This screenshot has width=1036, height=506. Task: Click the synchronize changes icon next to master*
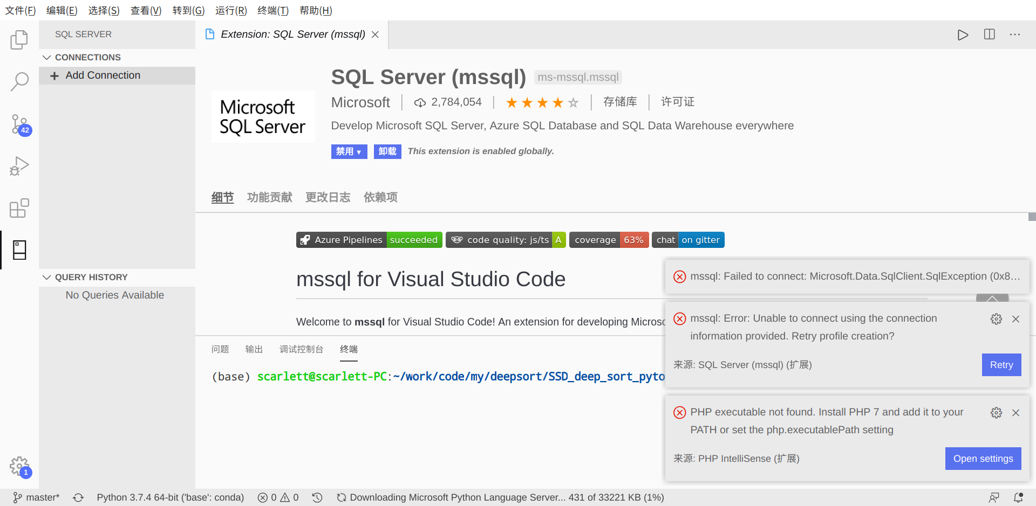[78, 497]
